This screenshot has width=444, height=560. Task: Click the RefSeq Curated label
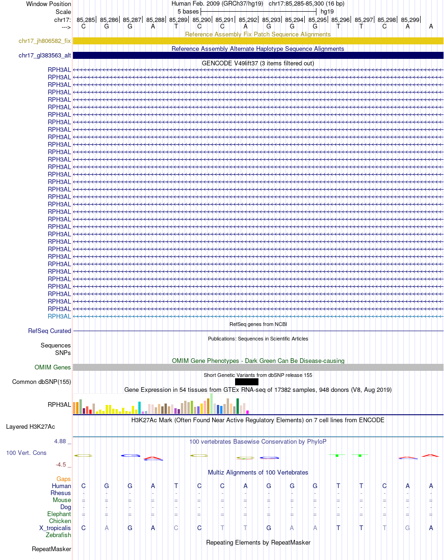[x=50, y=331]
